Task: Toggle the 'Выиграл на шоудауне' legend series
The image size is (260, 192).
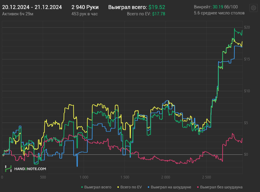Action: [x=169, y=187]
